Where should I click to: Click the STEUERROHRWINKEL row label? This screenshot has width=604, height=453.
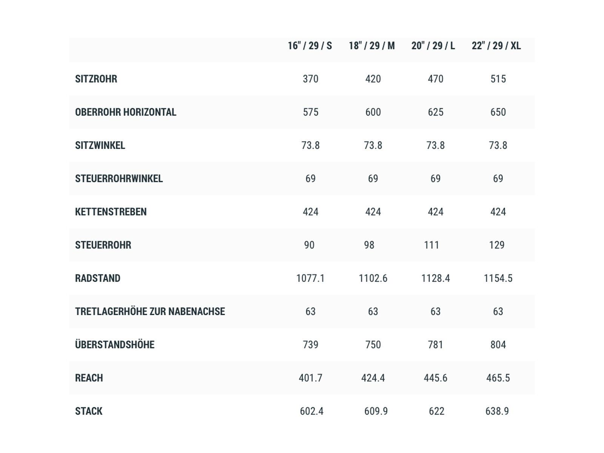(x=119, y=179)
